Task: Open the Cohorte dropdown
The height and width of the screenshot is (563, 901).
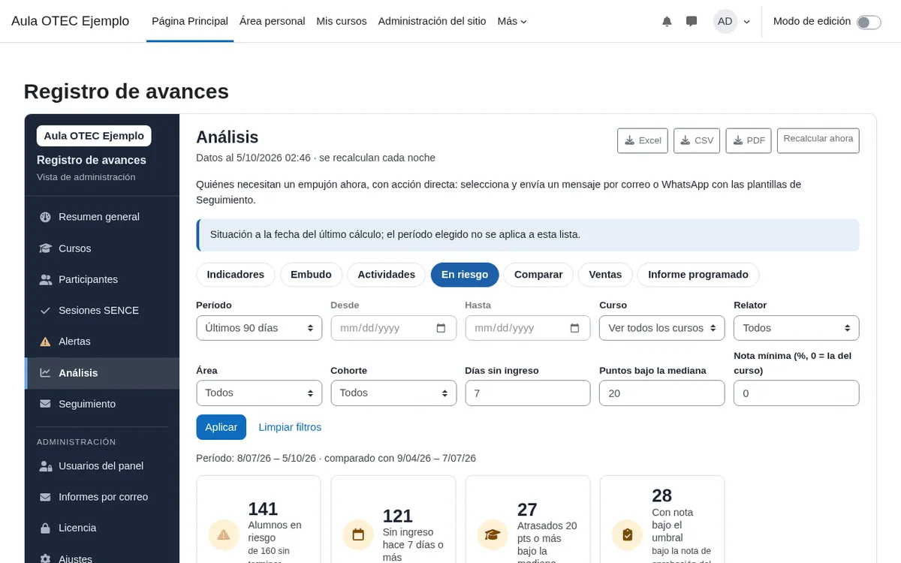Action: [393, 393]
